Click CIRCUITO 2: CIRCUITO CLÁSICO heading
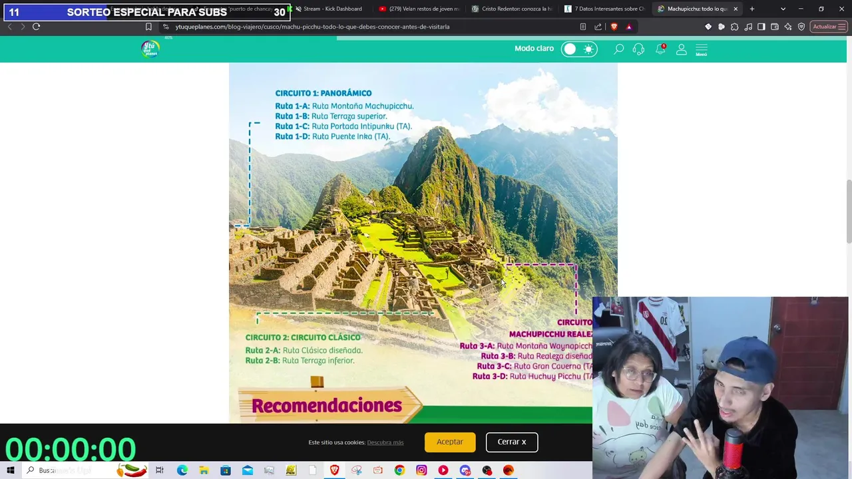This screenshot has width=852, height=479. 303,337
